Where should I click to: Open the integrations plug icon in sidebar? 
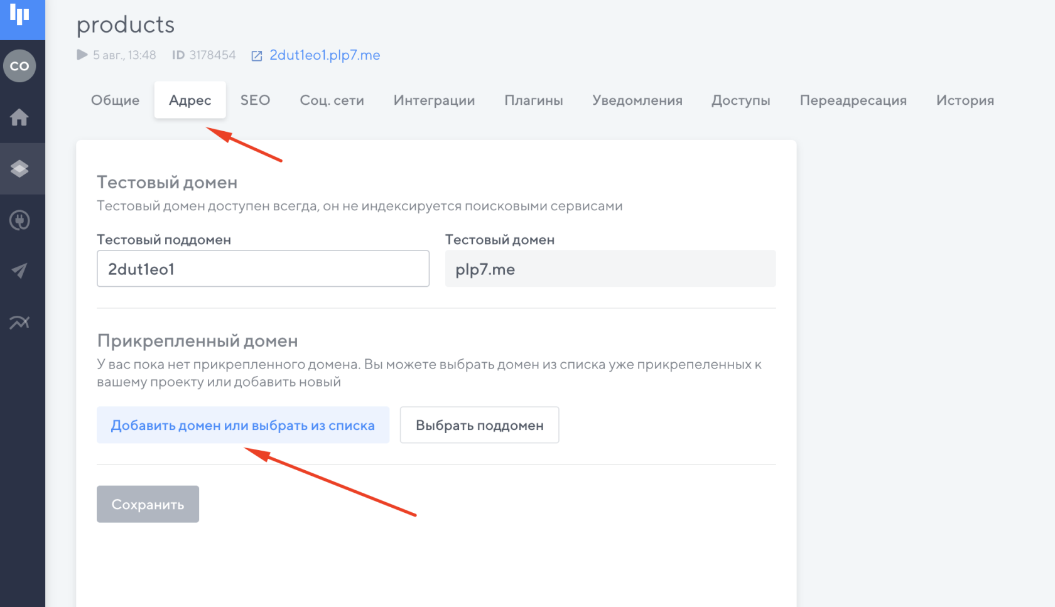click(x=21, y=220)
